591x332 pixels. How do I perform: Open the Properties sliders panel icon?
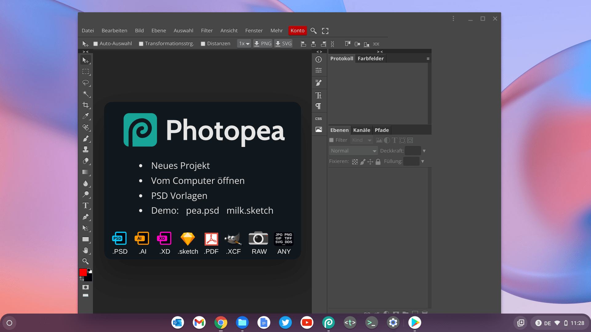tap(319, 70)
